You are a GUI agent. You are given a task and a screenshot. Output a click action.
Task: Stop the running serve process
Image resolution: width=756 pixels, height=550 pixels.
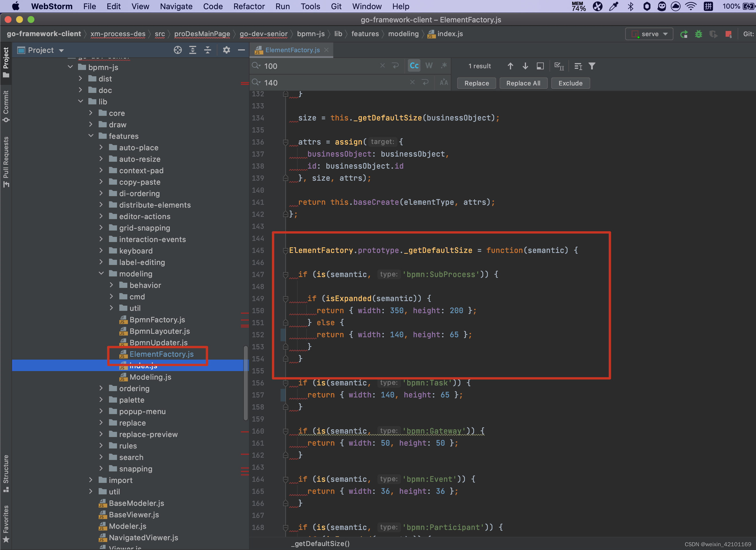(x=728, y=34)
